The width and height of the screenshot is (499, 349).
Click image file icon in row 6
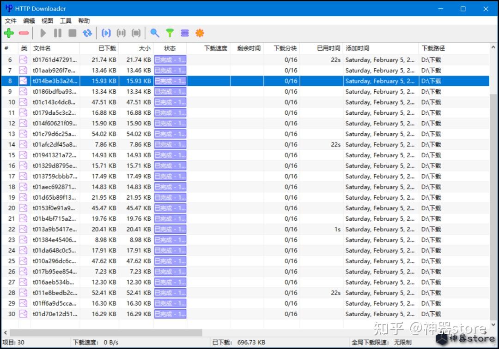click(23, 59)
